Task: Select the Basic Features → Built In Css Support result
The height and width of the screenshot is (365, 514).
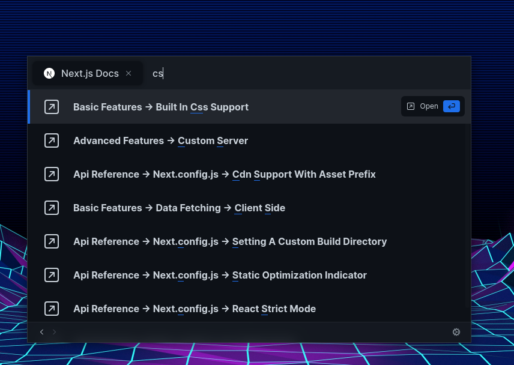Action: pyautogui.click(x=249, y=107)
